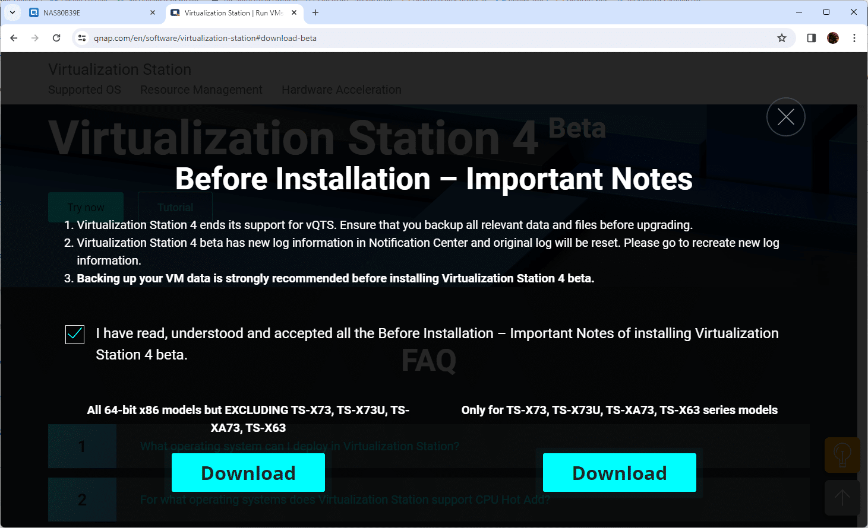This screenshot has height=528, width=868.
Task: Click the lightbulb feedback icon
Action: (842, 455)
